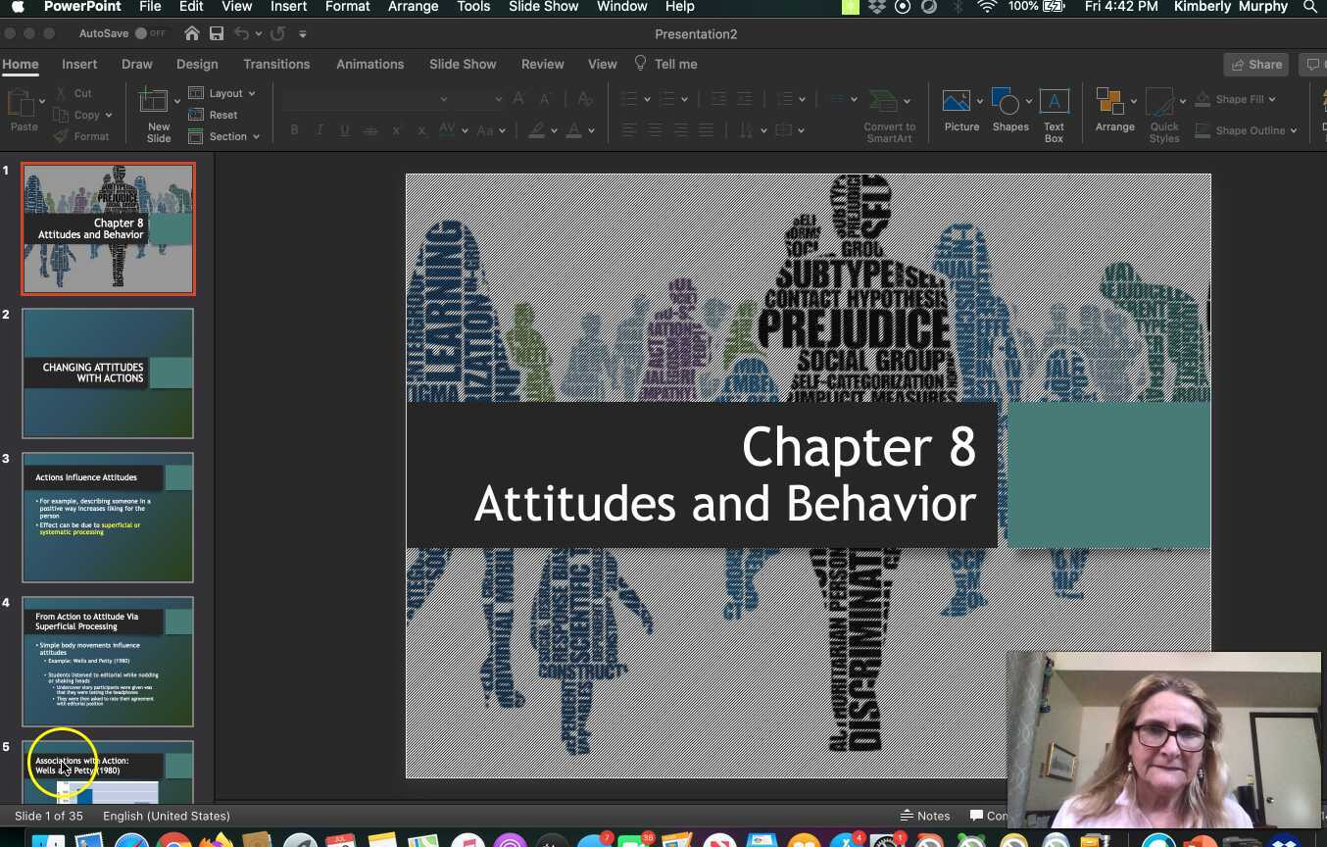This screenshot has height=847, width=1327.
Task: Switch to the Transitions tab
Action: point(276,64)
